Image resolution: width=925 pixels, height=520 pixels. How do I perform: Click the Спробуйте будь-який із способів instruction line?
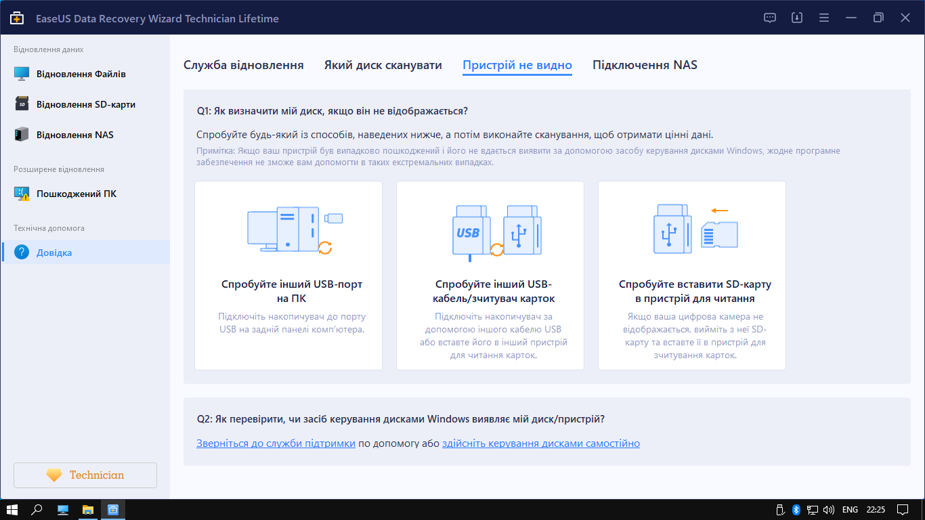coord(454,135)
